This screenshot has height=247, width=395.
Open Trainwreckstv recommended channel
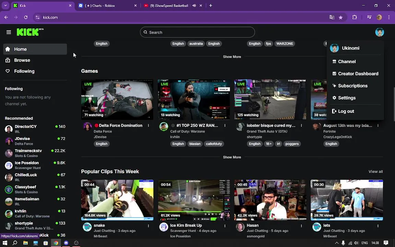pyautogui.click(x=35, y=153)
